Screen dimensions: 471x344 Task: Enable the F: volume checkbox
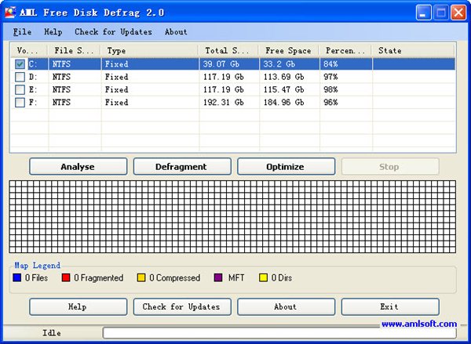click(20, 103)
